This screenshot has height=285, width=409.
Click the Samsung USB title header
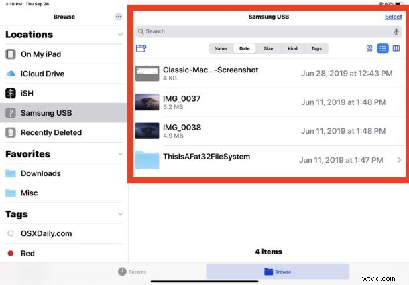pos(268,17)
